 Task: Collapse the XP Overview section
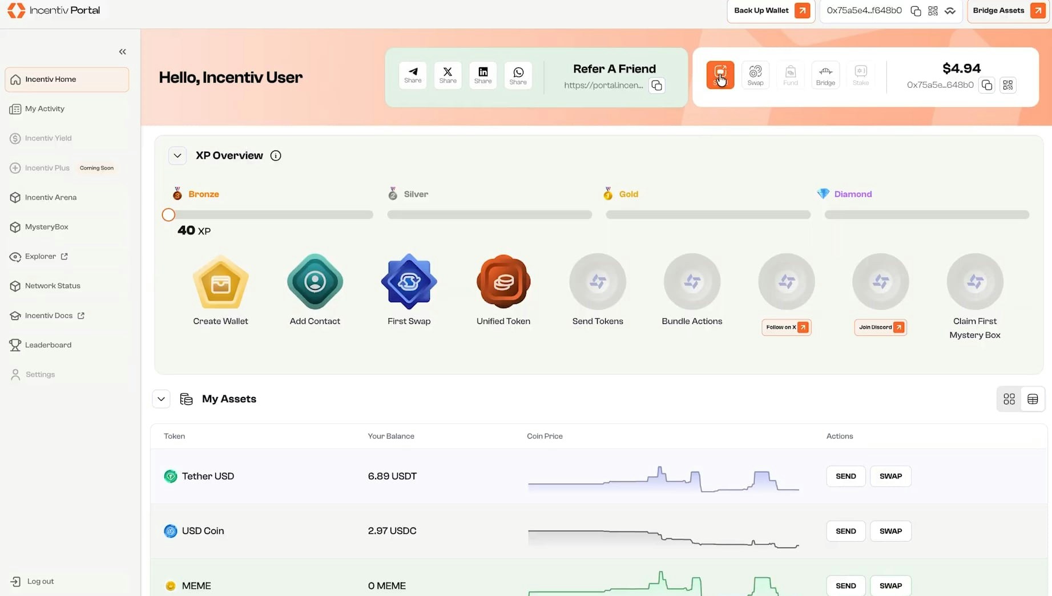[x=177, y=155]
